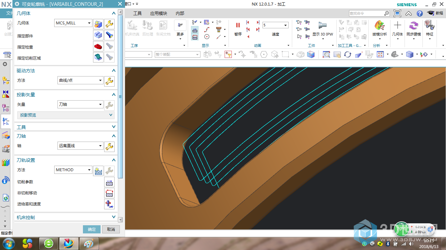The image size is (446, 250).
Task: Close the 可变轮廓铣 dialog
Action: click(120, 4)
